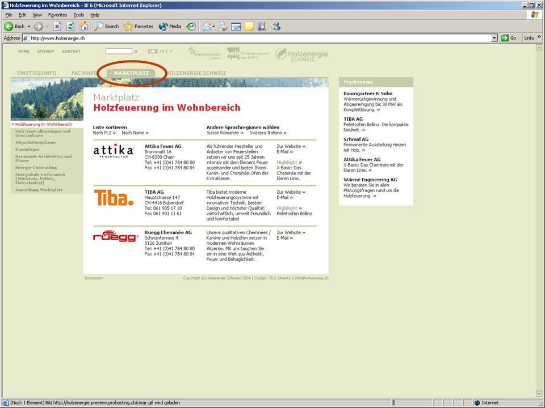Click the Edit page toolbar icon
The width and height of the screenshot is (545, 408).
coord(236,27)
